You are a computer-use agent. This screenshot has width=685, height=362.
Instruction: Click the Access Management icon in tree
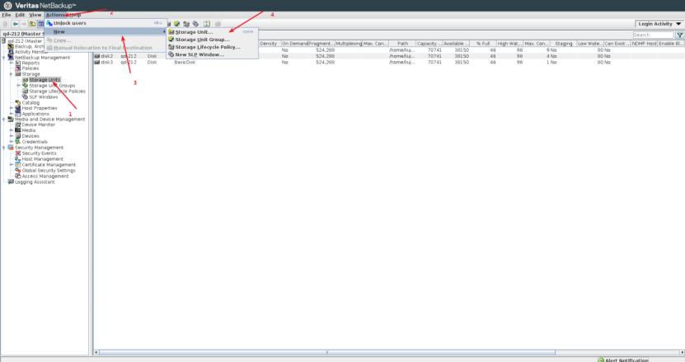point(18,176)
